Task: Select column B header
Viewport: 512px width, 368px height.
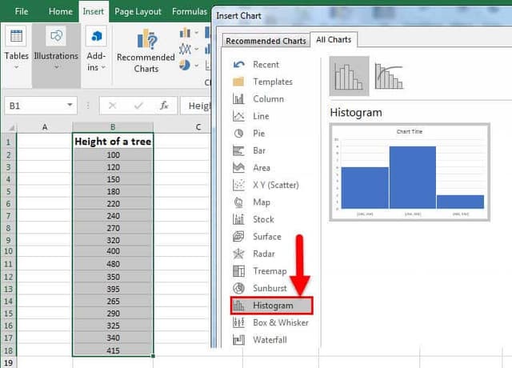Action: pyautogui.click(x=113, y=126)
